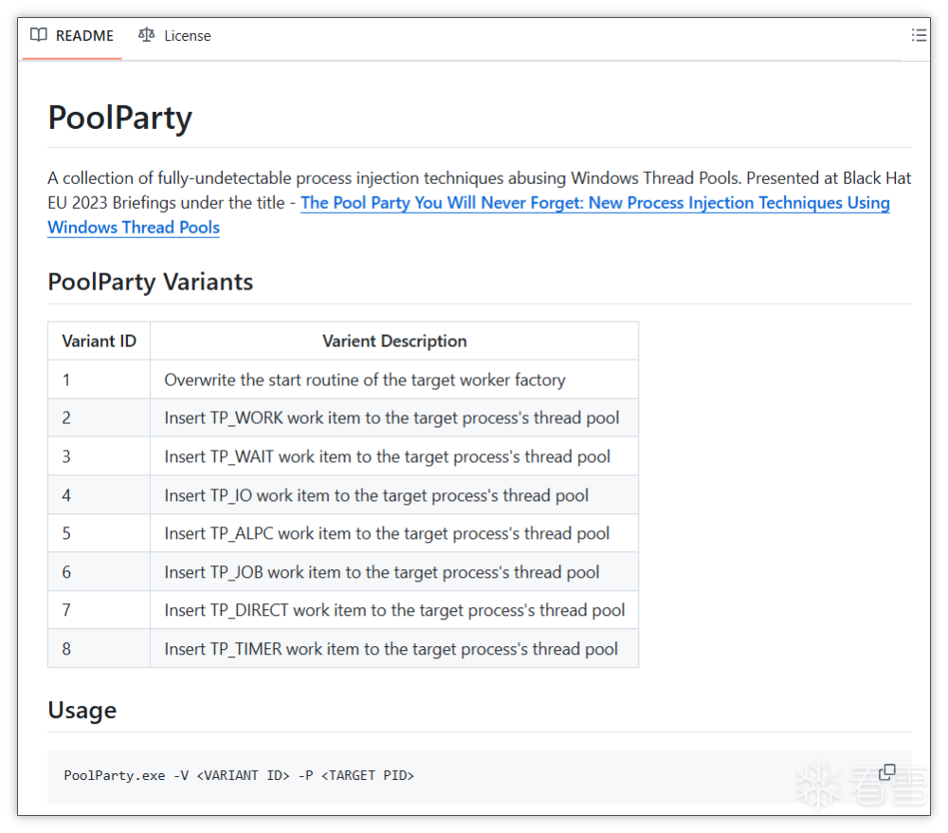Click the PoolParty.exe command text
The width and height of the screenshot is (948, 833).
click(x=239, y=775)
